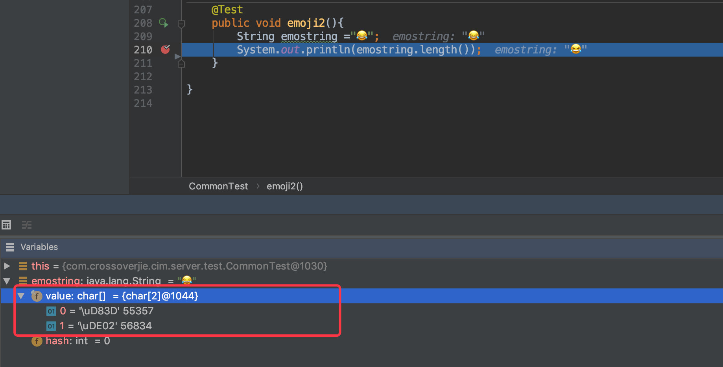Select the value: char[] field row

(x=361, y=296)
